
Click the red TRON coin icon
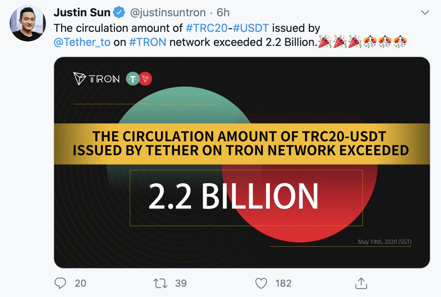click(146, 79)
